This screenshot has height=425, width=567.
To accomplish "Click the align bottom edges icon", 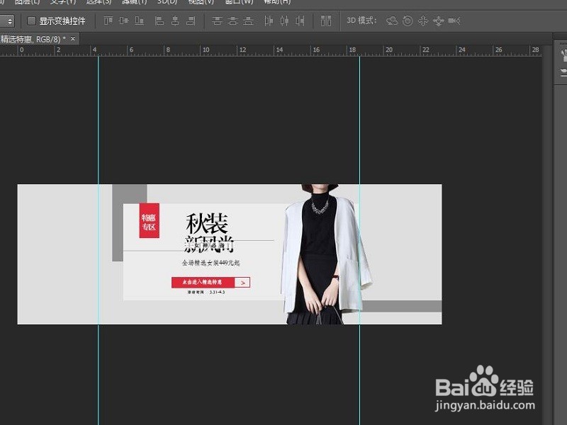I will pyautogui.click(x=139, y=21).
